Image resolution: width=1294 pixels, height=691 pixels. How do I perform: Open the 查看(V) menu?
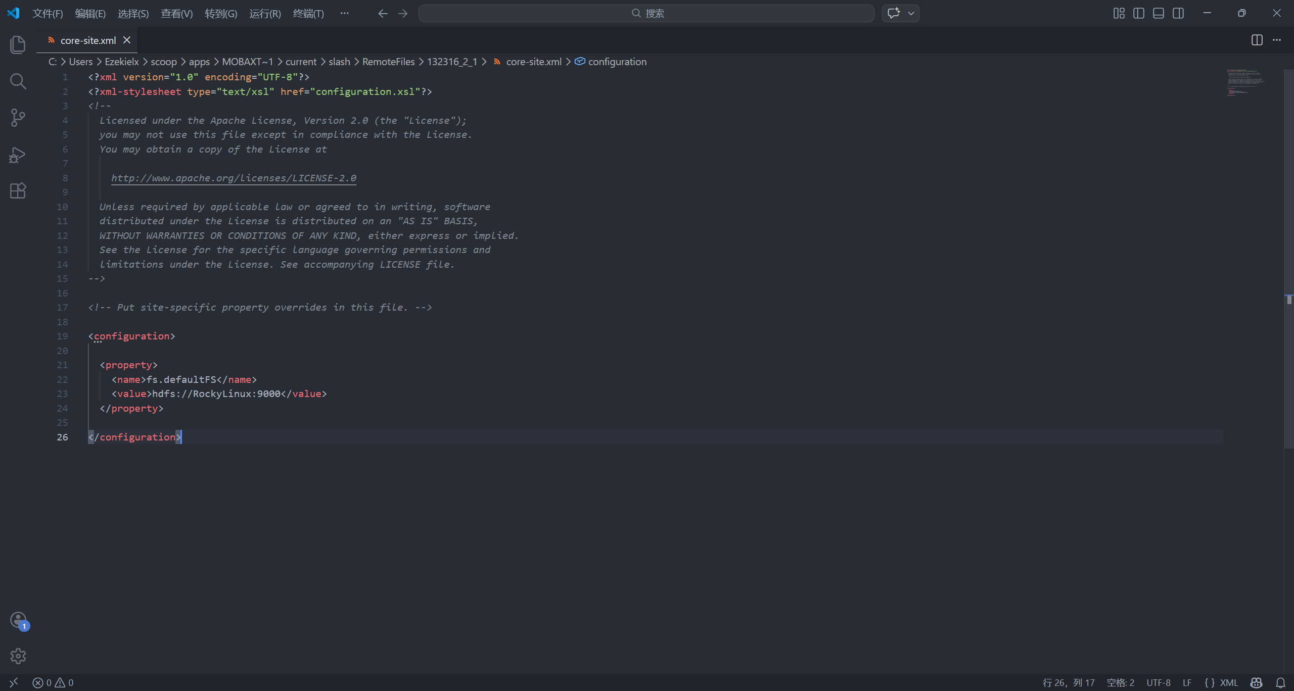177,14
